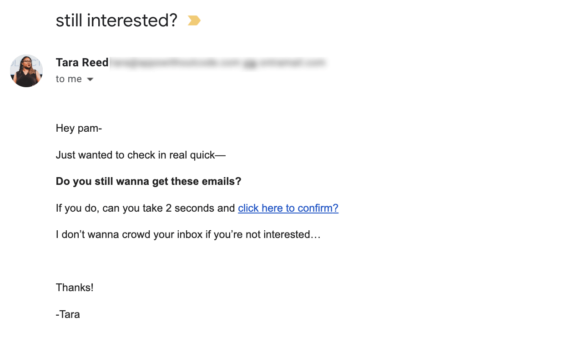The image size is (575, 347).
Task: Click the sender name 'Tara Reed'
Action: coord(82,62)
